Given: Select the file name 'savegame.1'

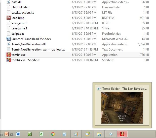Looking at the screenshot, I should (x=19, y=28).
